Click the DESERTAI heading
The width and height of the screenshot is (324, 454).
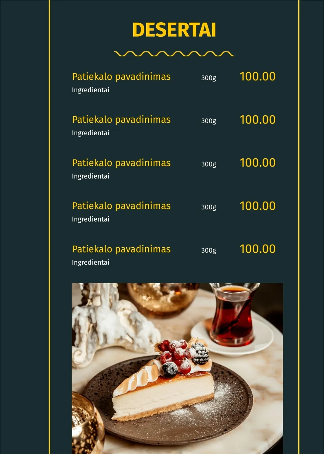pyautogui.click(x=174, y=30)
